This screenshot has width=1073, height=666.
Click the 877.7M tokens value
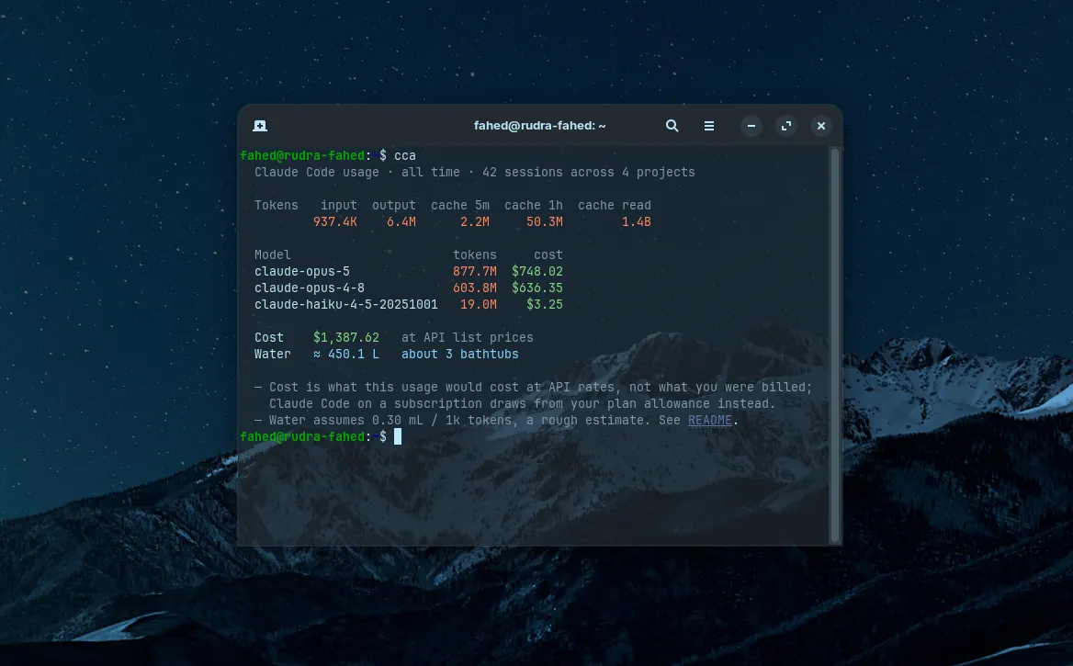[475, 272]
